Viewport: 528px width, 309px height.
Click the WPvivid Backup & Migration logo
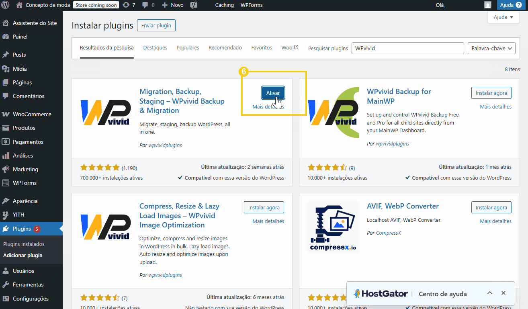tap(106, 112)
